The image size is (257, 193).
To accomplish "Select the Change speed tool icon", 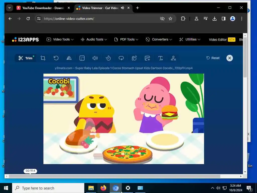I will coord(108,58).
